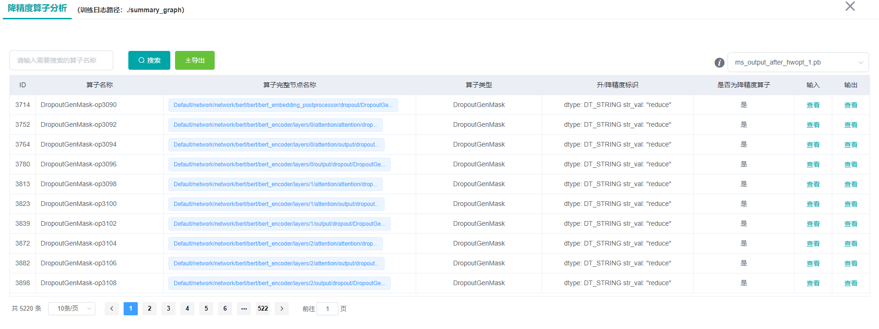Click the go-to page number input
Image resolution: width=879 pixels, height=329 pixels.
point(327,309)
